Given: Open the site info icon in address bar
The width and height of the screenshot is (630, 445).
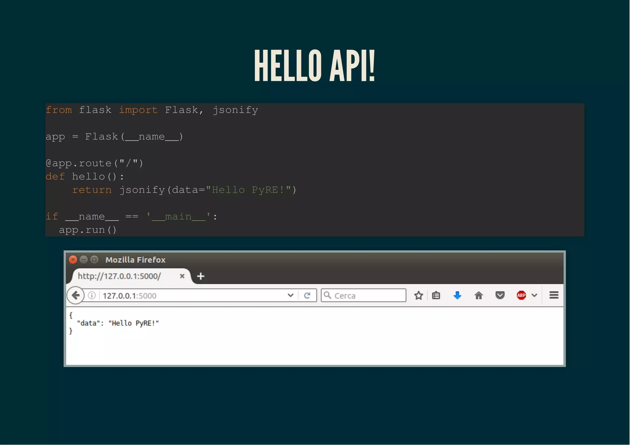Looking at the screenshot, I should pyautogui.click(x=92, y=295).
